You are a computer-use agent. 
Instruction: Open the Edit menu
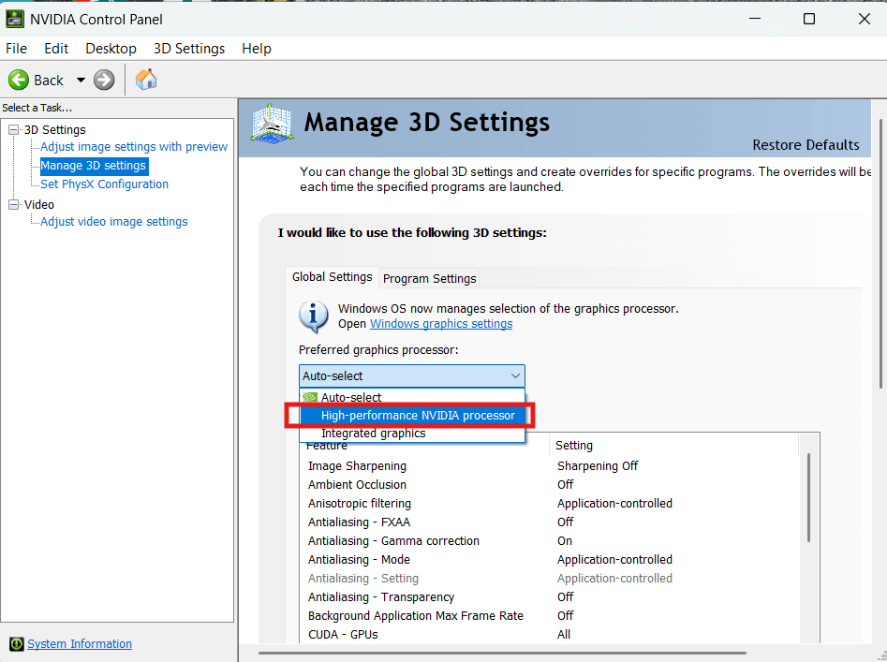(x=56, y=49)
